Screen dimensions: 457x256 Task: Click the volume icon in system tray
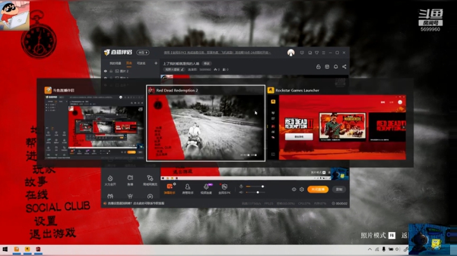pyautogui.click(x=398, y=249)
